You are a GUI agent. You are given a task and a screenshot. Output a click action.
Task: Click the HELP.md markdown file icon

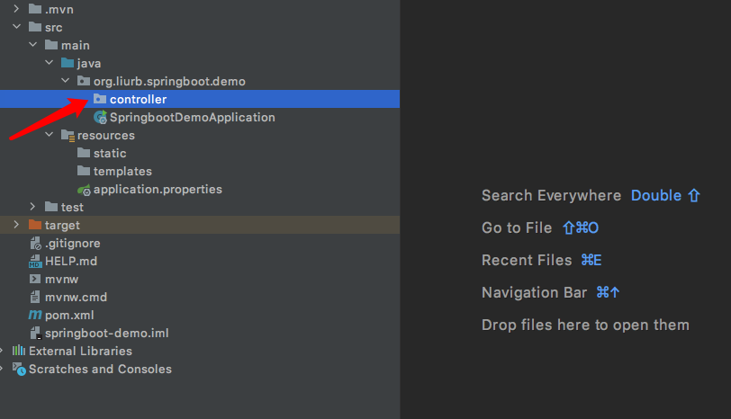(35, 261)
